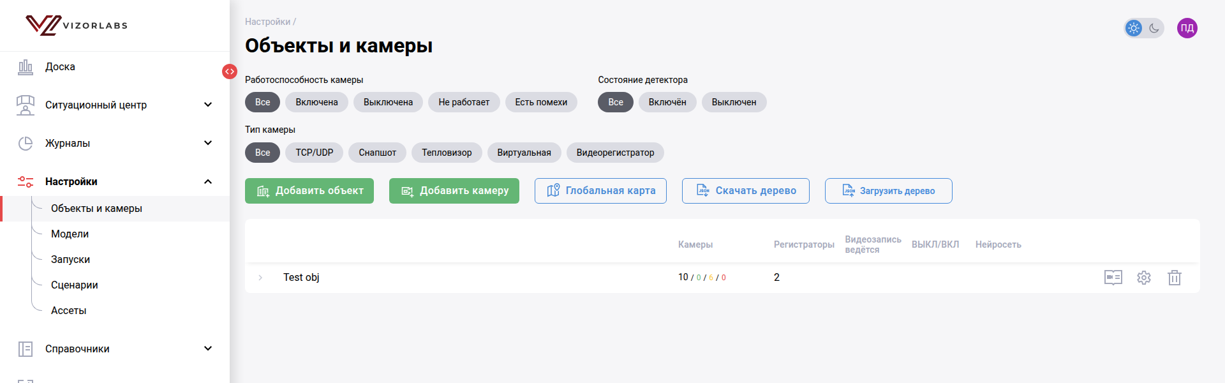Switch to dark theme moon icon
This screenshot has height=383, width=1225.
[x=1154, y=28]
